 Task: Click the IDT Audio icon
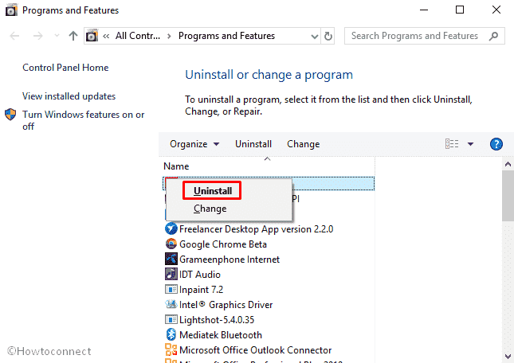click(171, 274)
